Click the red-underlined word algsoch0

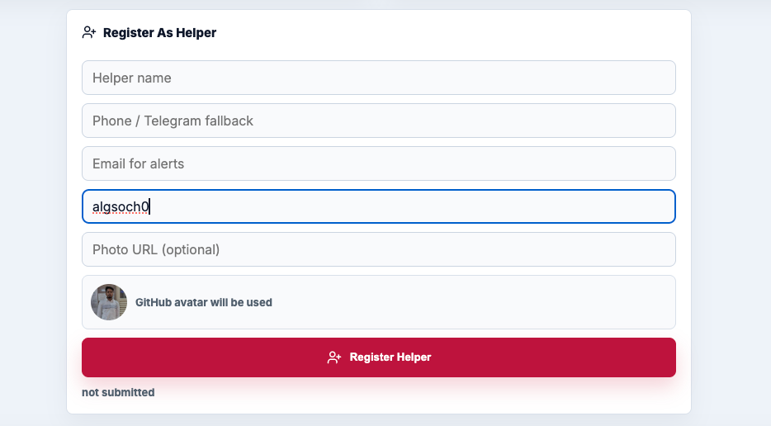pos(121,206)
